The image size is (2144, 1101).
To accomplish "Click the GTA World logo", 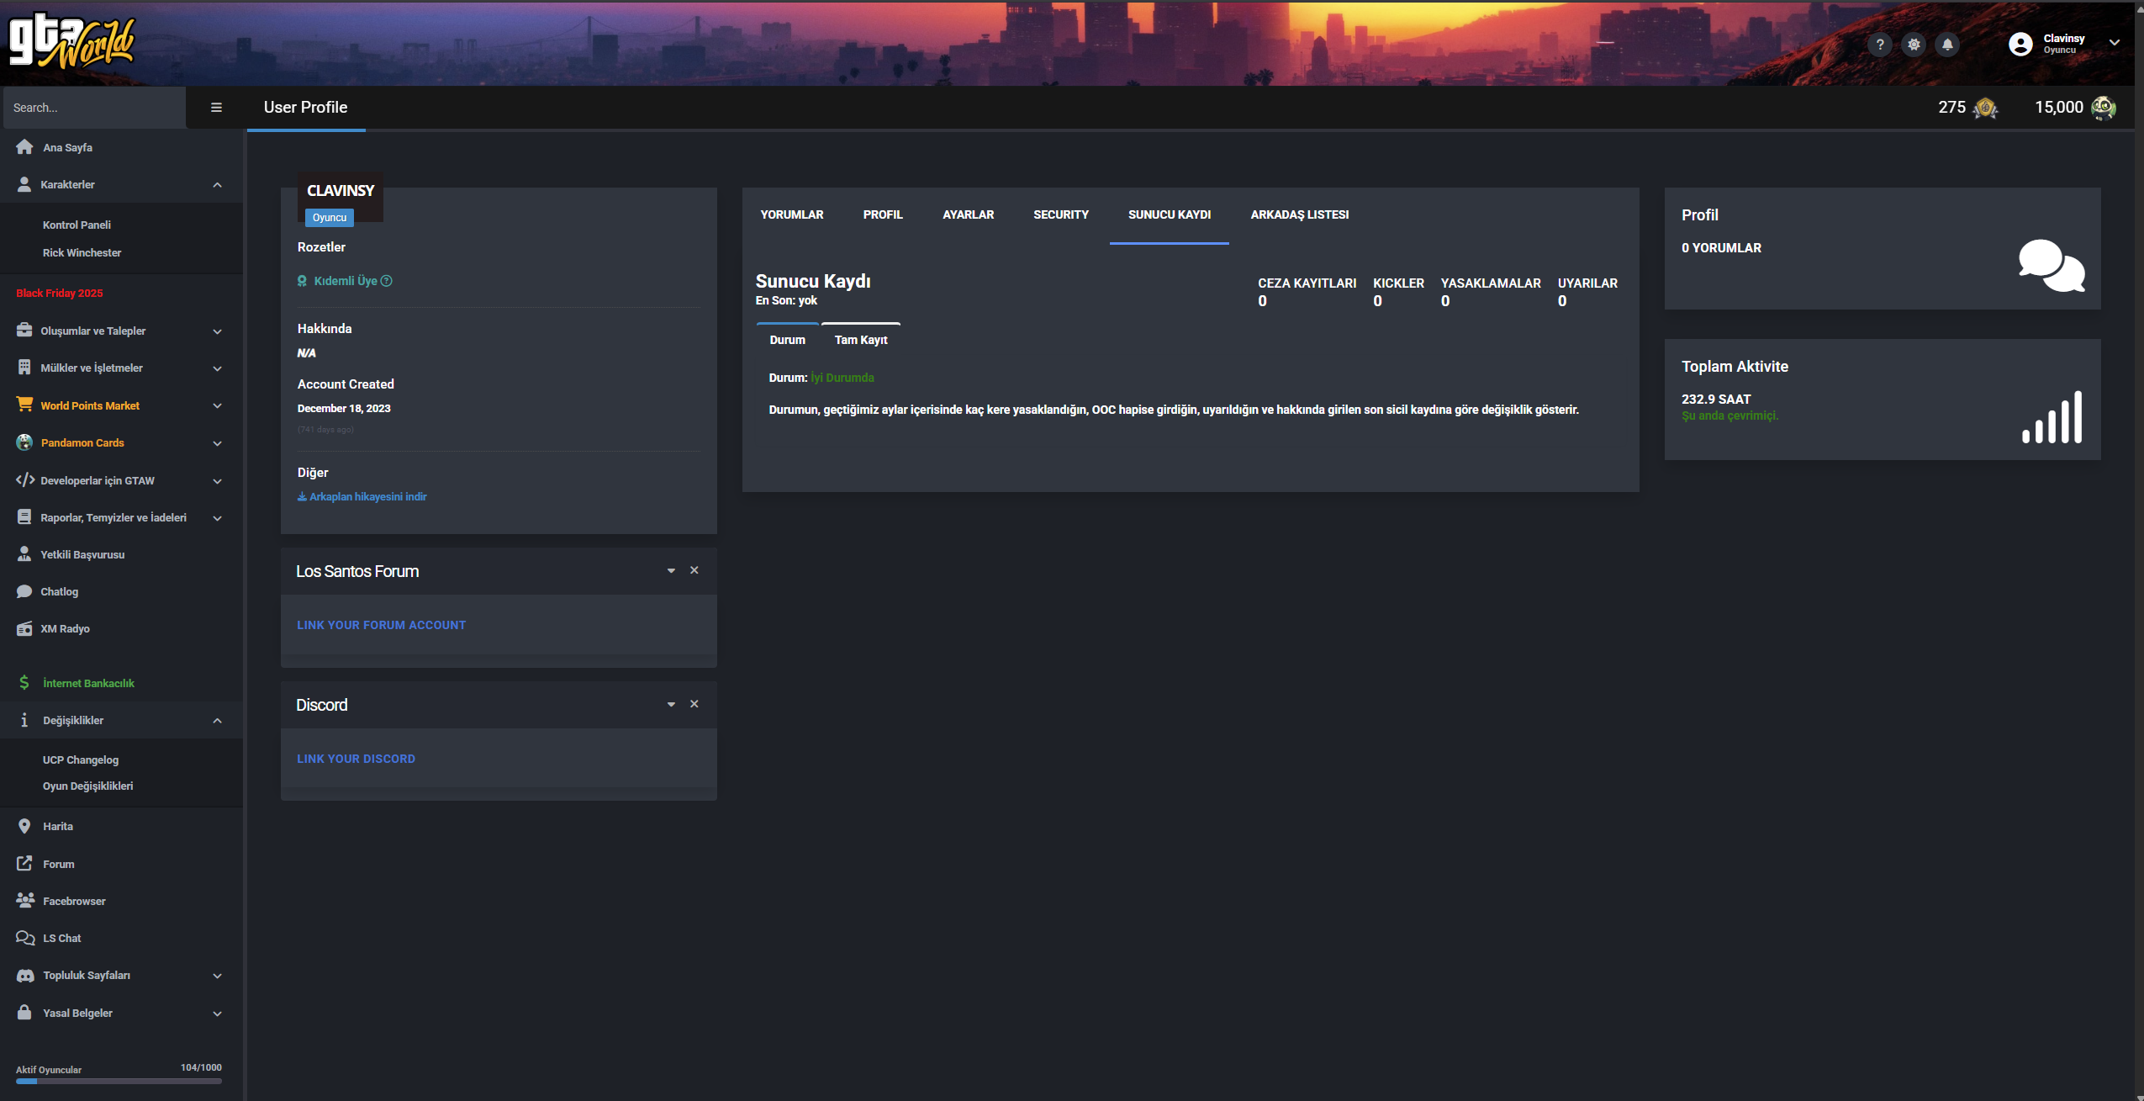I will click(71, 40).
